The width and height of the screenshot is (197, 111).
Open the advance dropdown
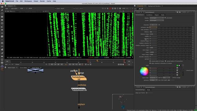point(153,80)
